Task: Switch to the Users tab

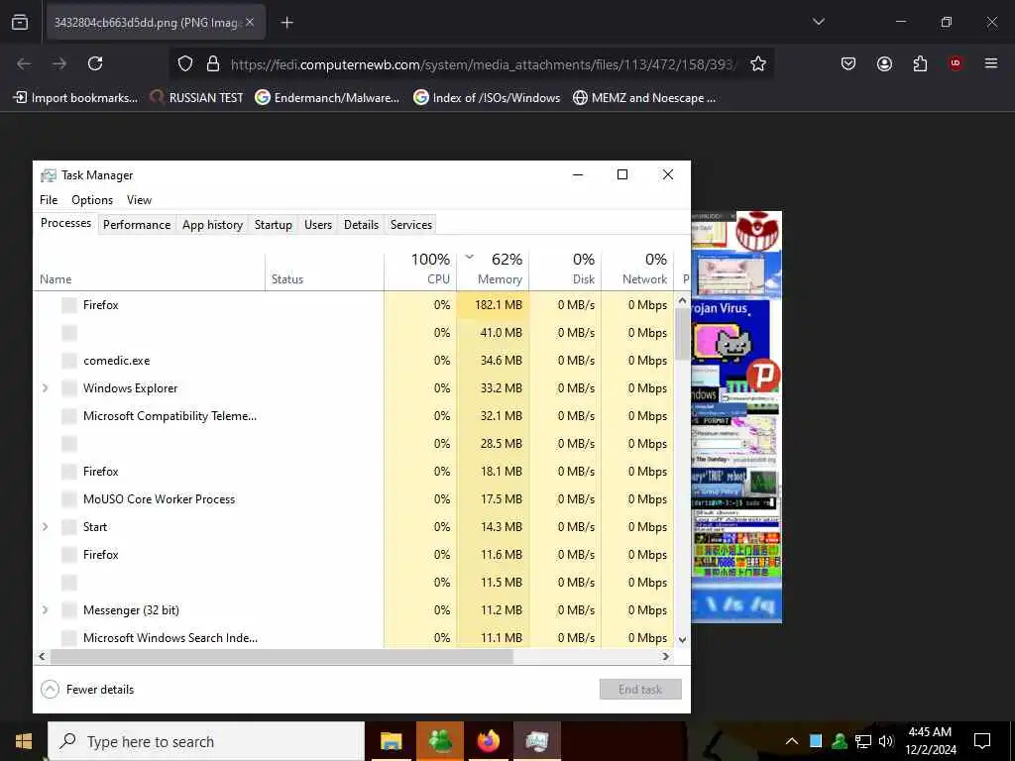Action: coord(318,225)
